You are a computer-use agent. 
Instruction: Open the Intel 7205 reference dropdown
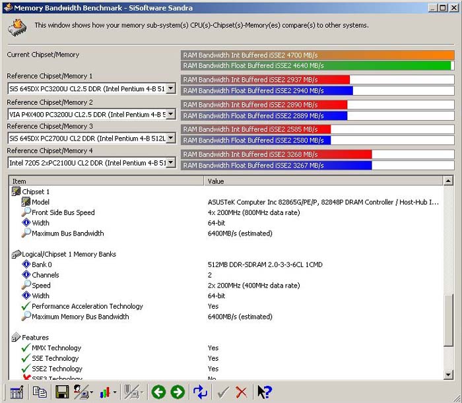coord(171,163)
